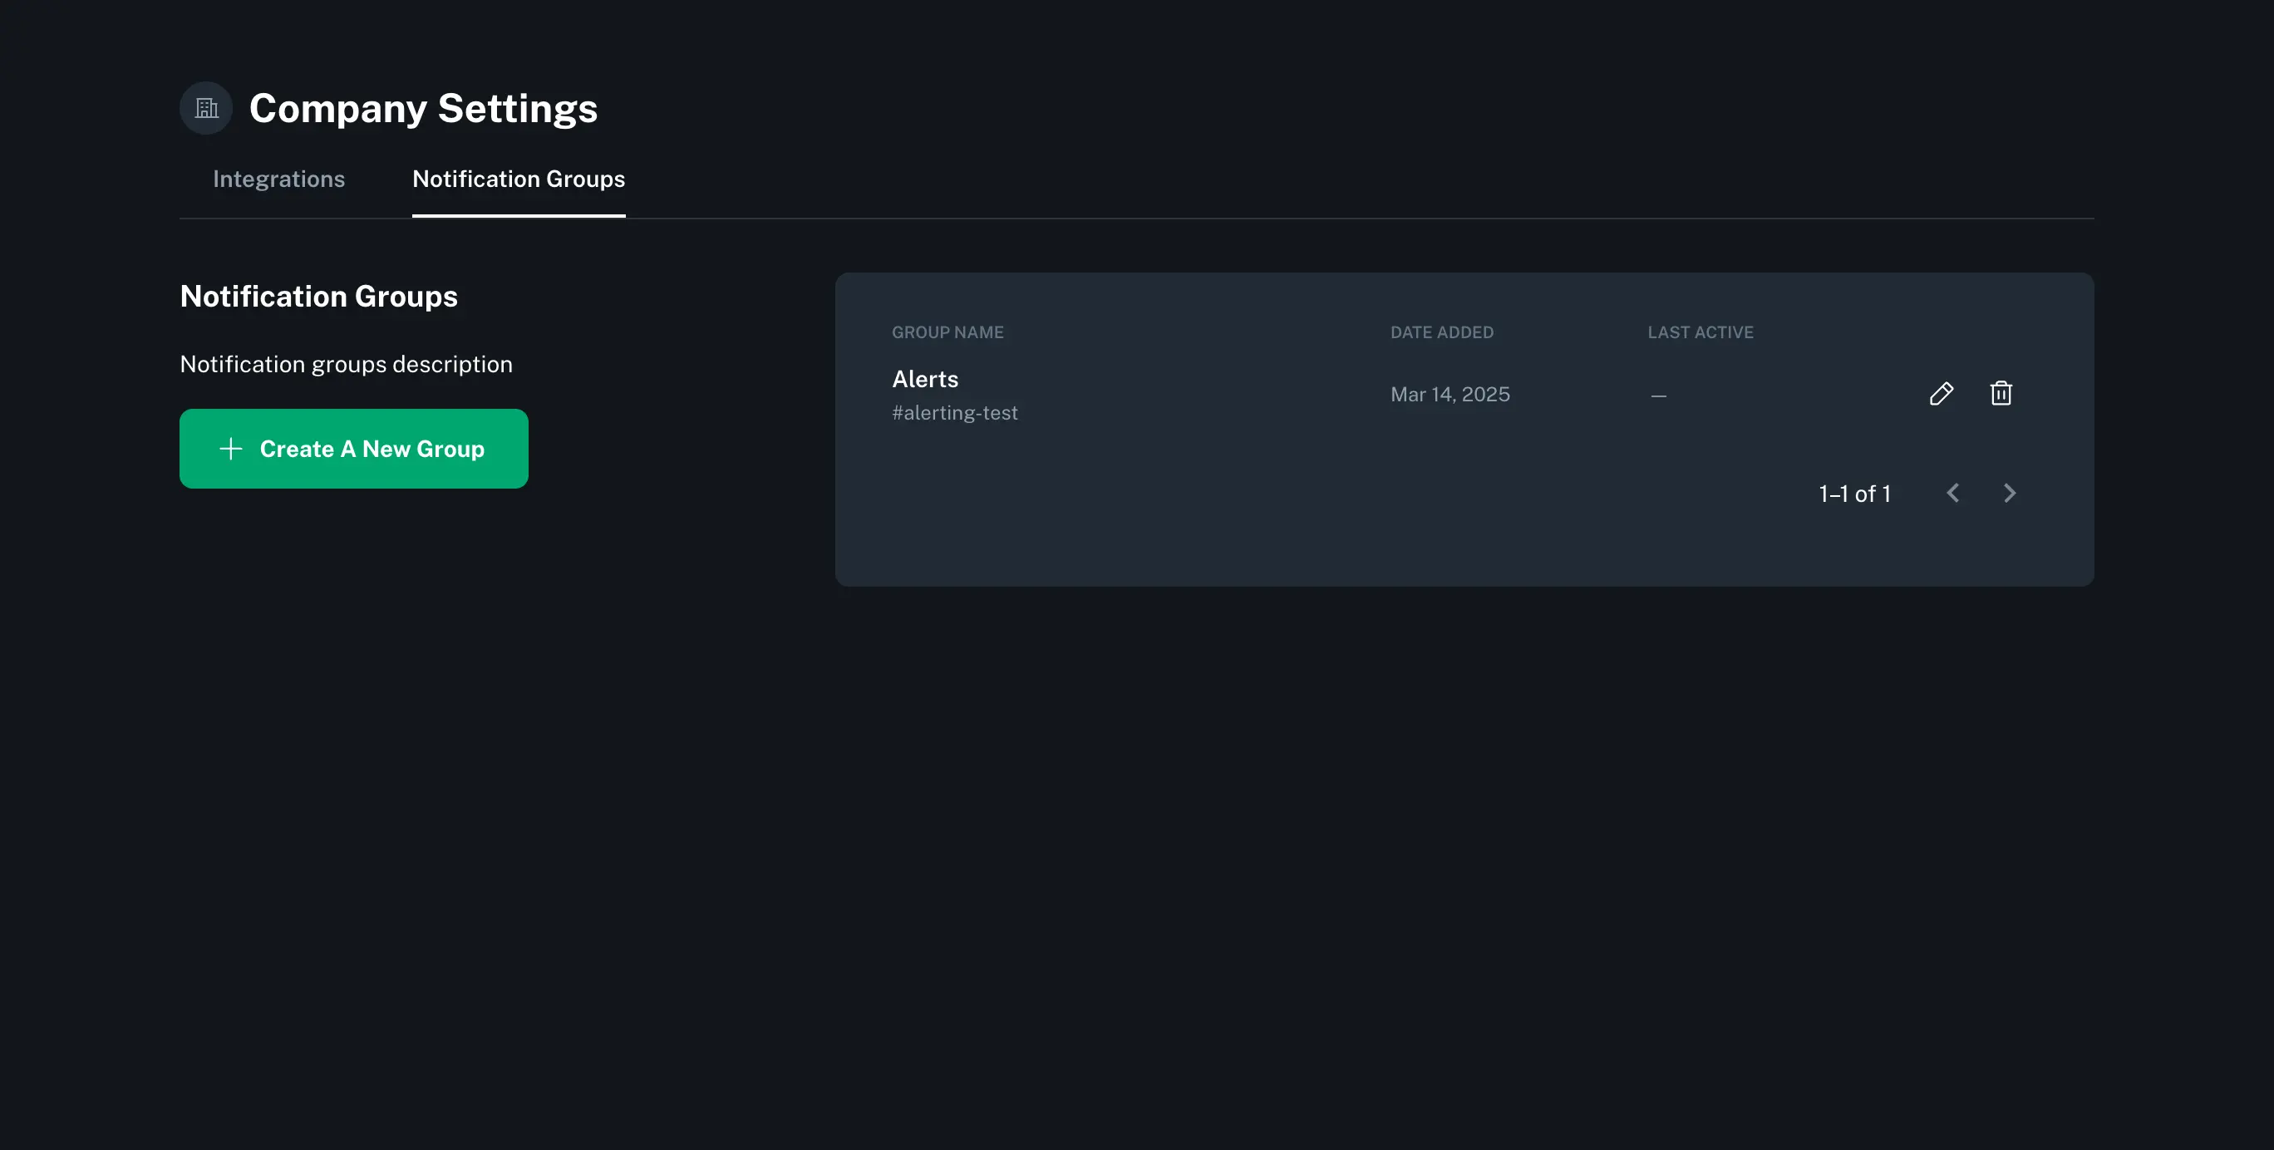
Task: Click the notification groups description text
Action: click(345, 363)
